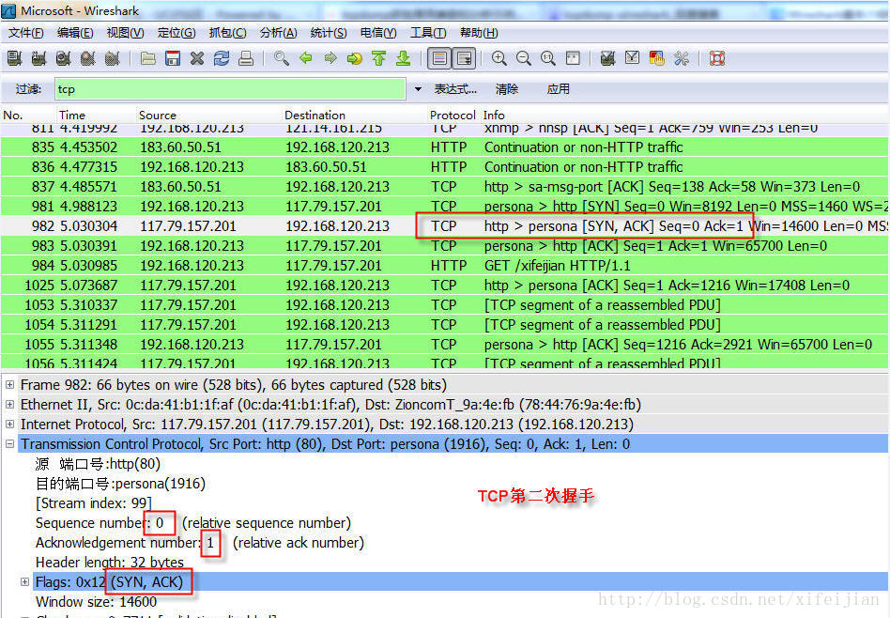The height and width of the screenshot is (618, 890).
Task: Expand the Frame 982 tree row
Action: coord(9,384)
